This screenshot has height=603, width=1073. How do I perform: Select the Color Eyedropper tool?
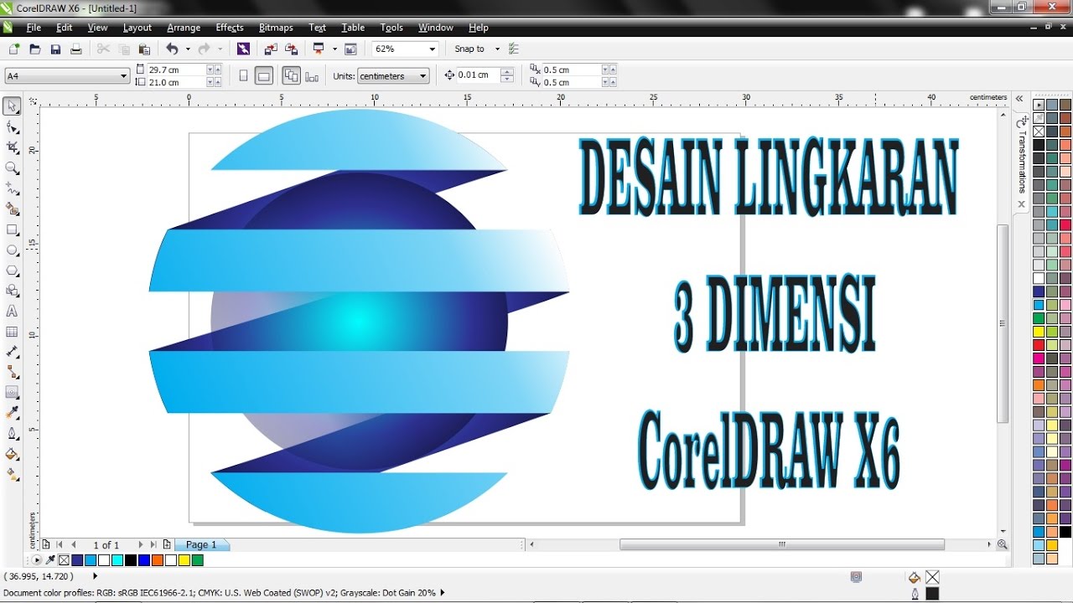[x=12, y=413]
